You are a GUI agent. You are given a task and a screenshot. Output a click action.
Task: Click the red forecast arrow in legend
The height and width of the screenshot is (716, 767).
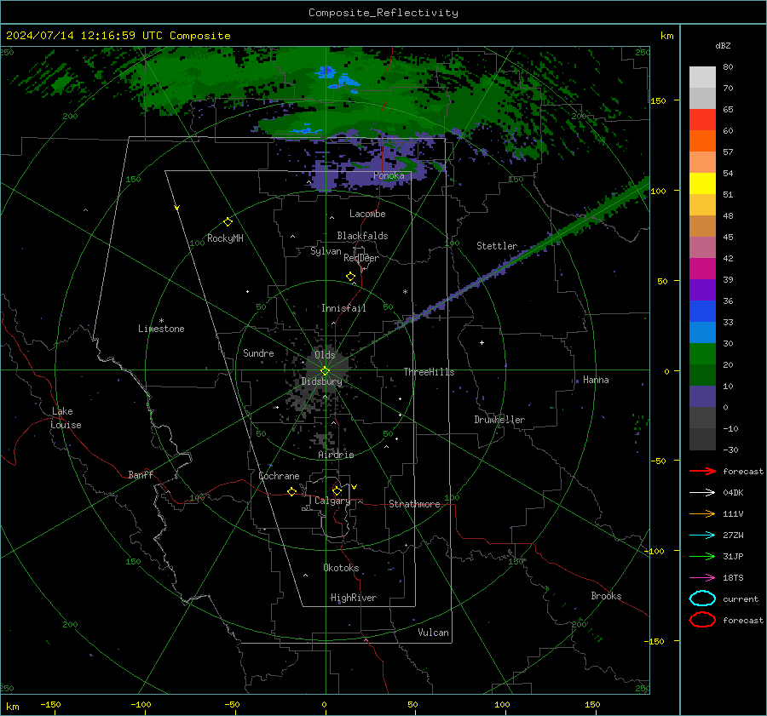coord(702,471)
